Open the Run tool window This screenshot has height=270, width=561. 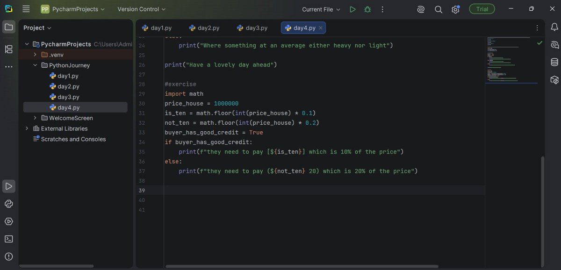pos(8,186)
